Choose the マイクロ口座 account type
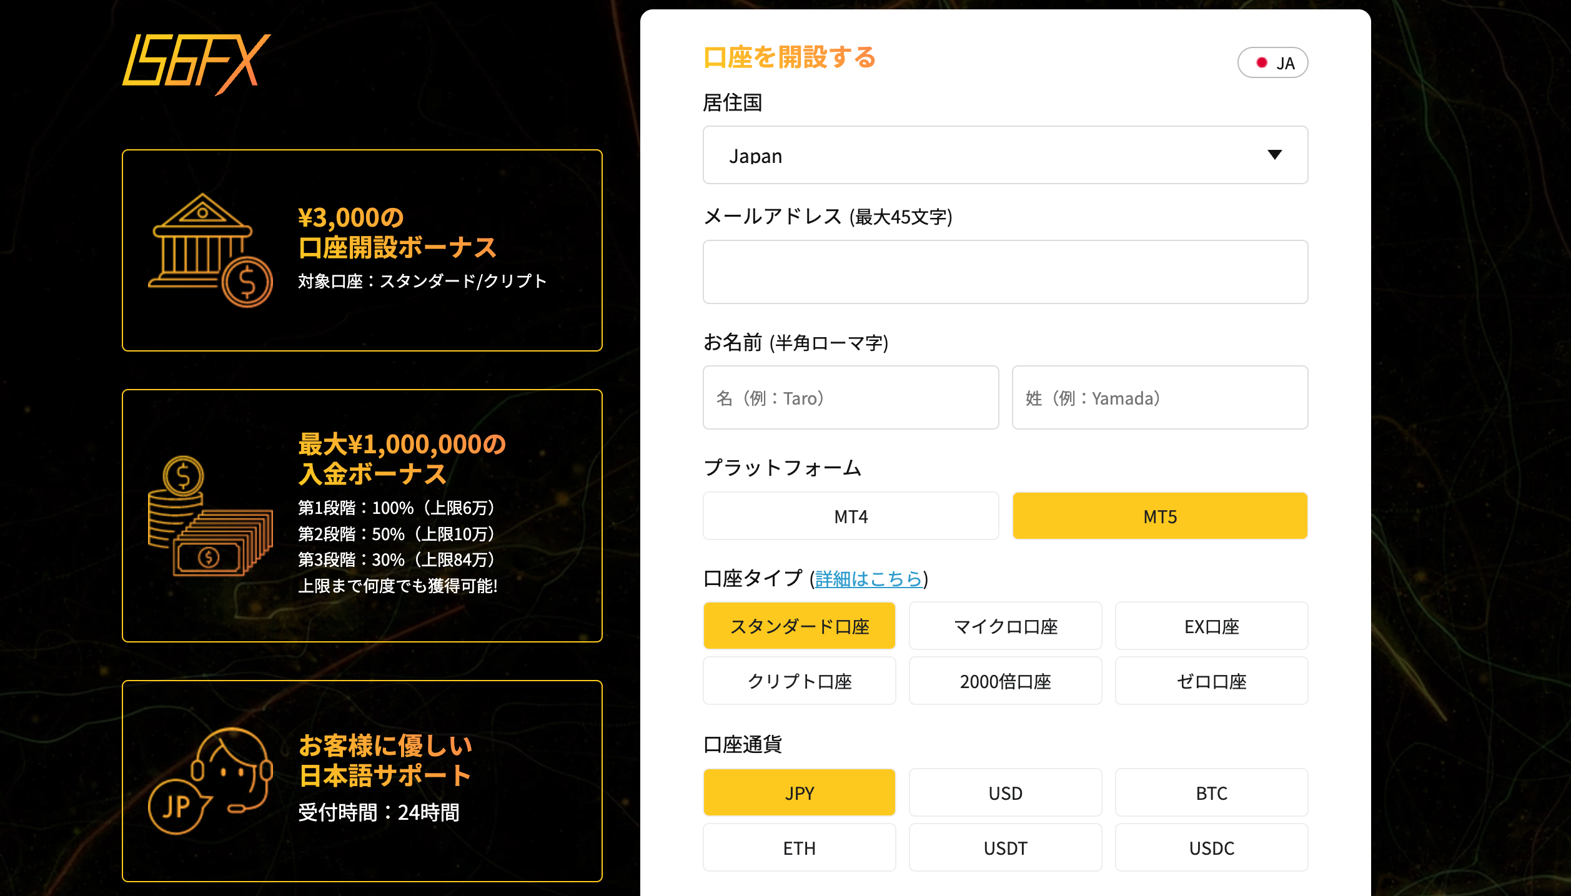The width and height of the screenshot is (1571, 896). point(1004,626)
